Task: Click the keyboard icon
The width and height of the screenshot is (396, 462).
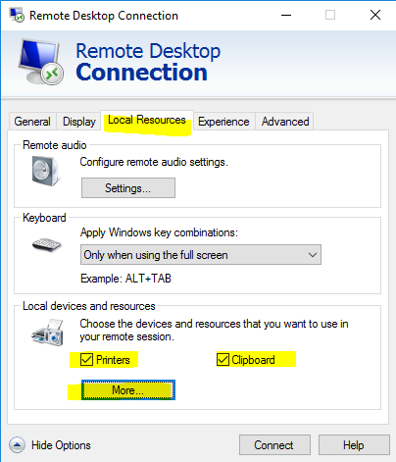Action: click(47, 245)
